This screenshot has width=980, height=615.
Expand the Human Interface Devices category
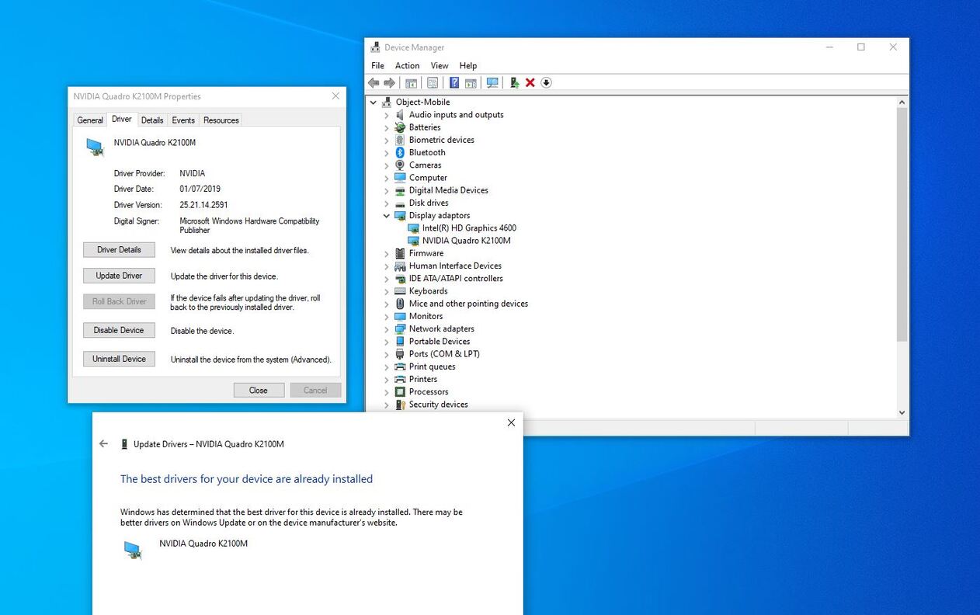coord(387,266)
